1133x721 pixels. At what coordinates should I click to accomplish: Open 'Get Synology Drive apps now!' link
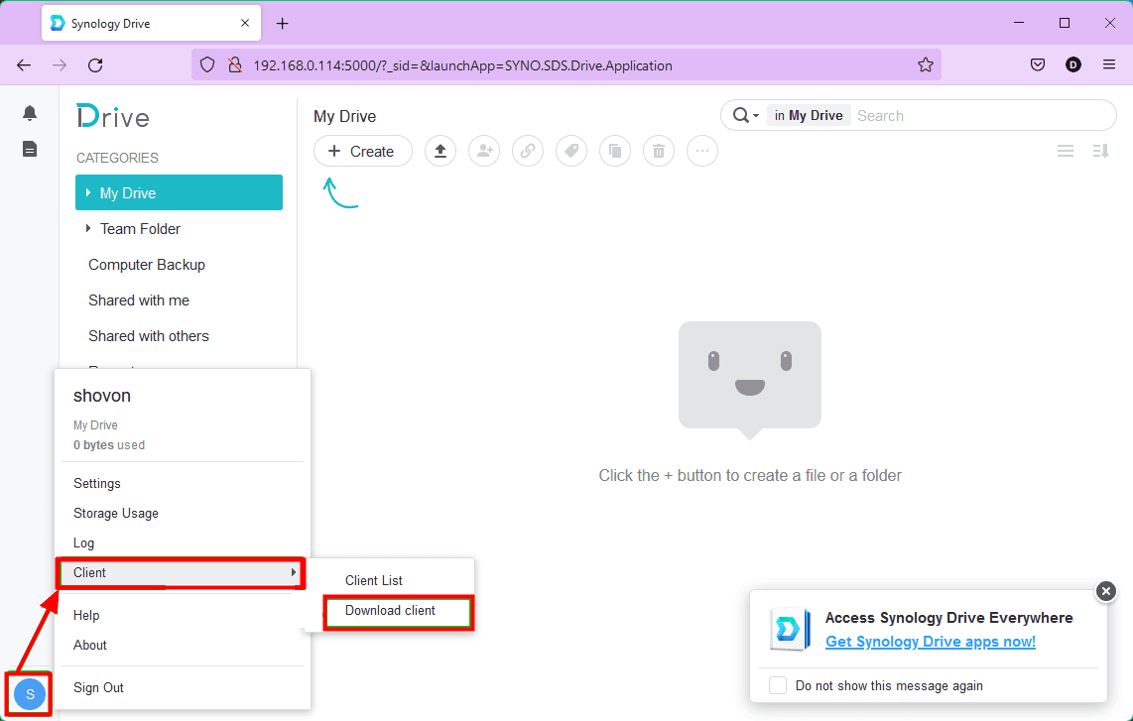point(930,642)
